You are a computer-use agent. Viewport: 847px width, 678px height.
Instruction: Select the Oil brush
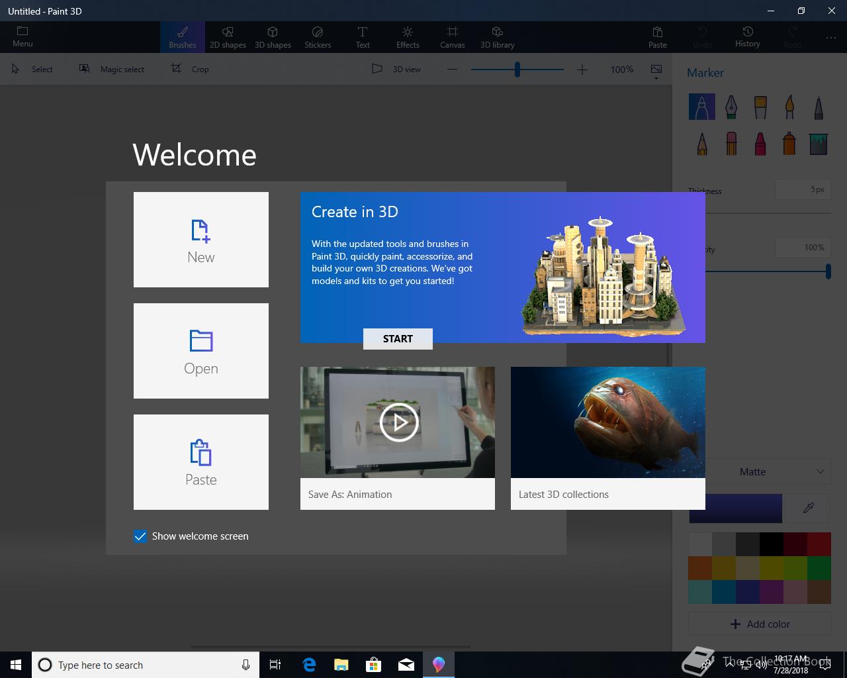point(760,107)
